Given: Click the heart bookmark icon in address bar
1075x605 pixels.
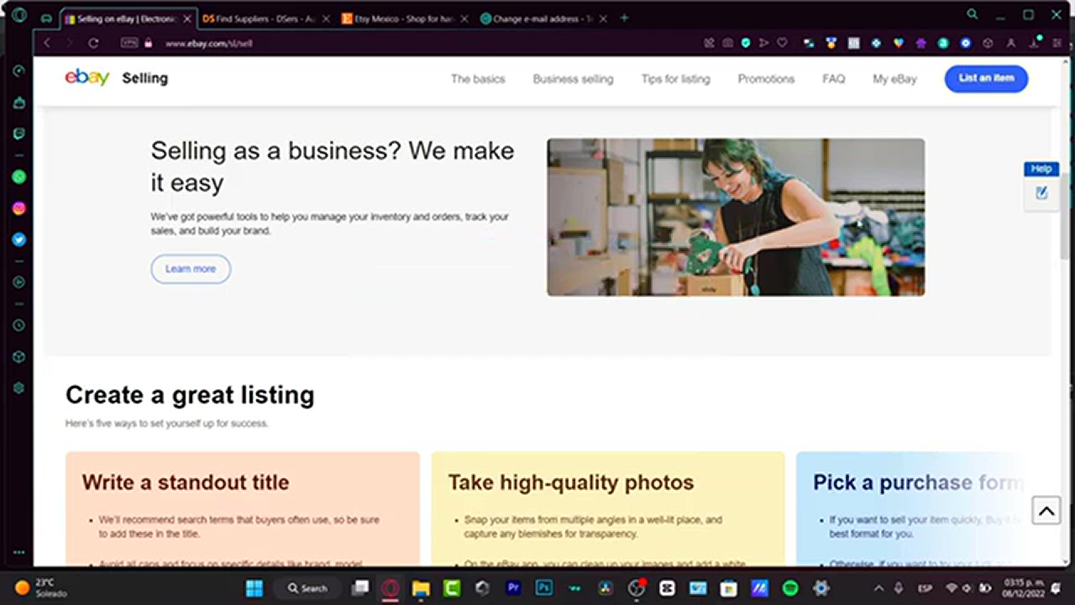Looking at the screenshot, I should tap(782, 43).
